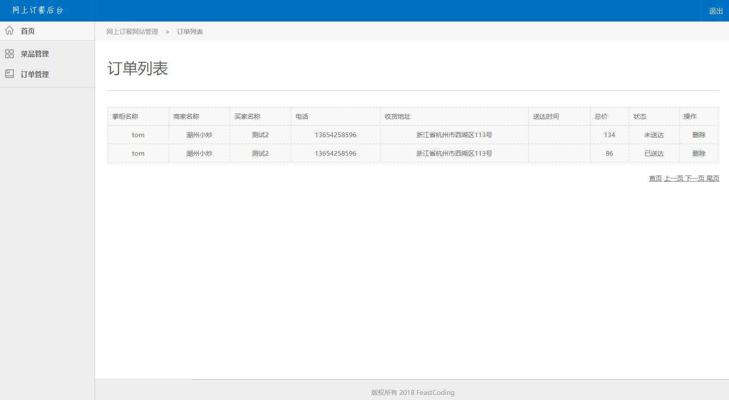Image resolution: width=729 pixels, height=400 pixels.
Task: Click the 收货地址 column header
Action: coord(397,116)
